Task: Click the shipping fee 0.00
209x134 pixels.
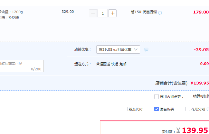Action: tap(204, 64)
